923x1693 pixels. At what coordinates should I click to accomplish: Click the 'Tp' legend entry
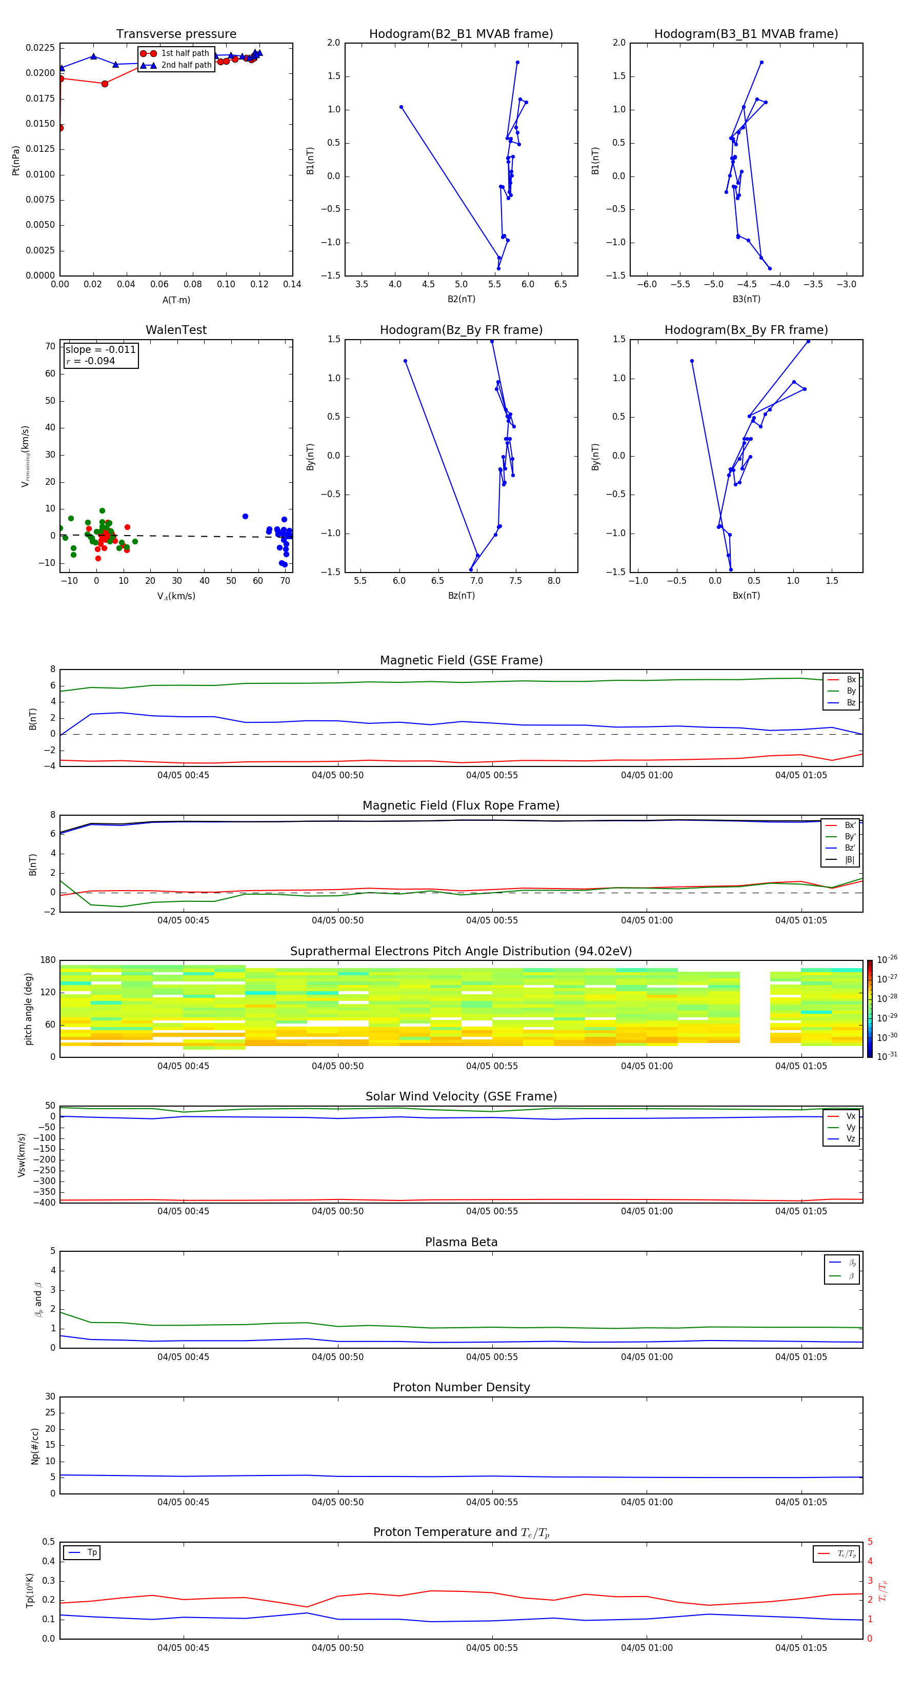tap(83, 1552)
